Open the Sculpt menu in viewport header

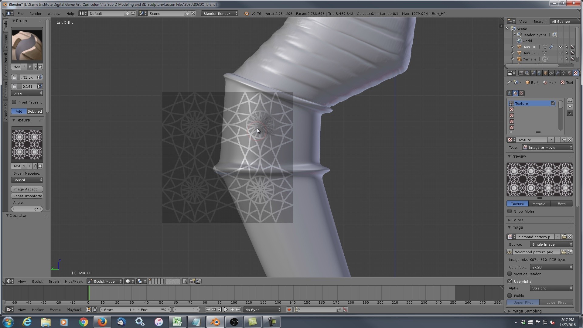click(x=37, y=282)
